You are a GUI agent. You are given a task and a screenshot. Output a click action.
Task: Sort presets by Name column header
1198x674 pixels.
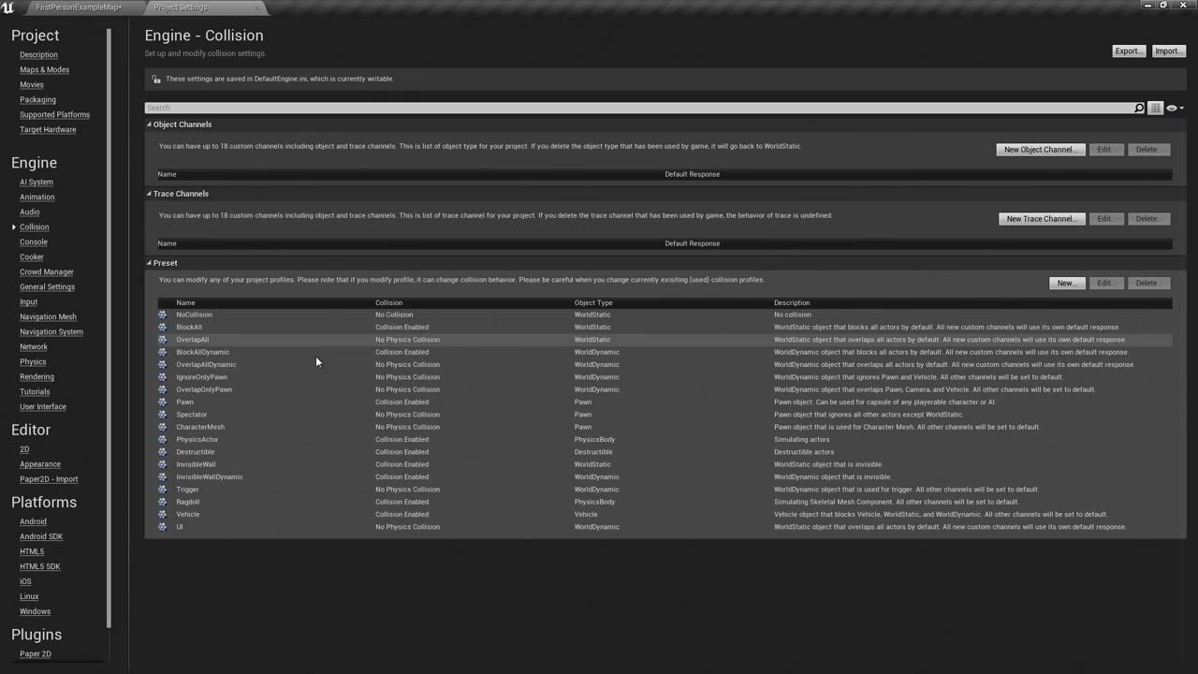186,303
